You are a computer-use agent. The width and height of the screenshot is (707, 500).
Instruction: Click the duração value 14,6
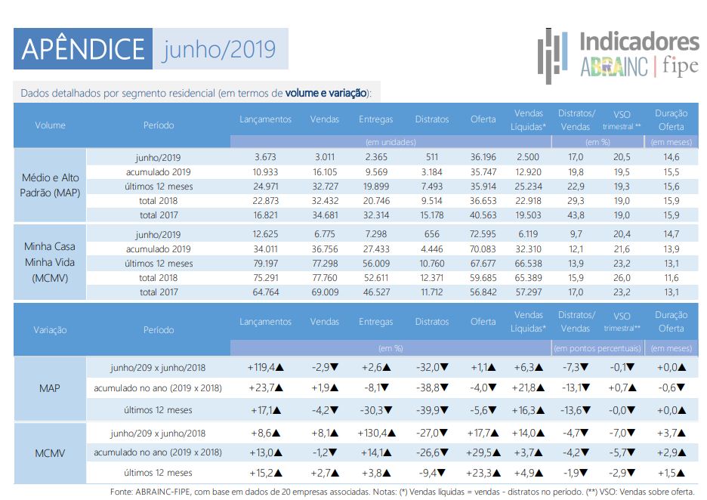click(671, 157)
